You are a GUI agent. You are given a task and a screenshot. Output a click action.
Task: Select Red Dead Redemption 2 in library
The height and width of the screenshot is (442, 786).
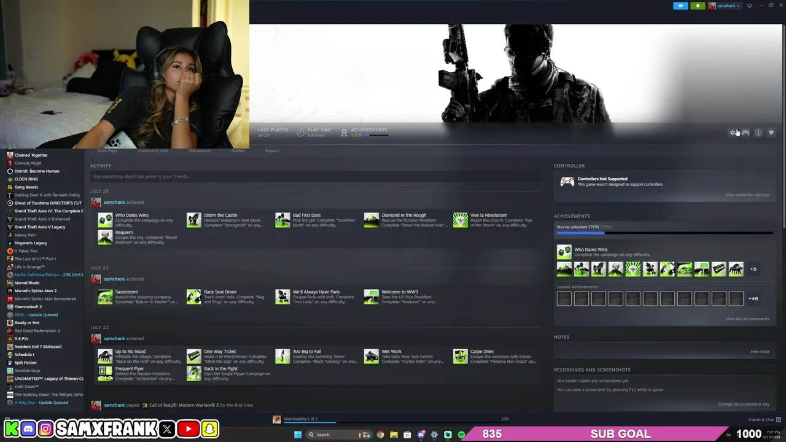point(37,331)
